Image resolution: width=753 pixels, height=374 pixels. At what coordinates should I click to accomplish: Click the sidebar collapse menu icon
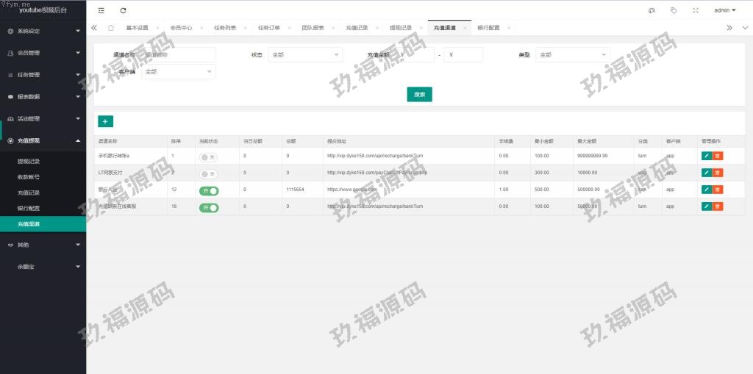tap(101, 10)
